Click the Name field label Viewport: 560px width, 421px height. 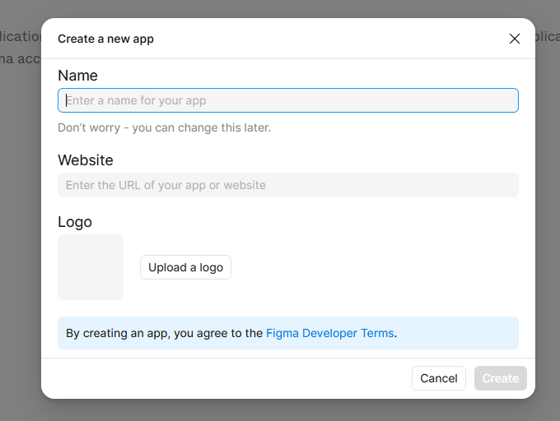(77, 76)
